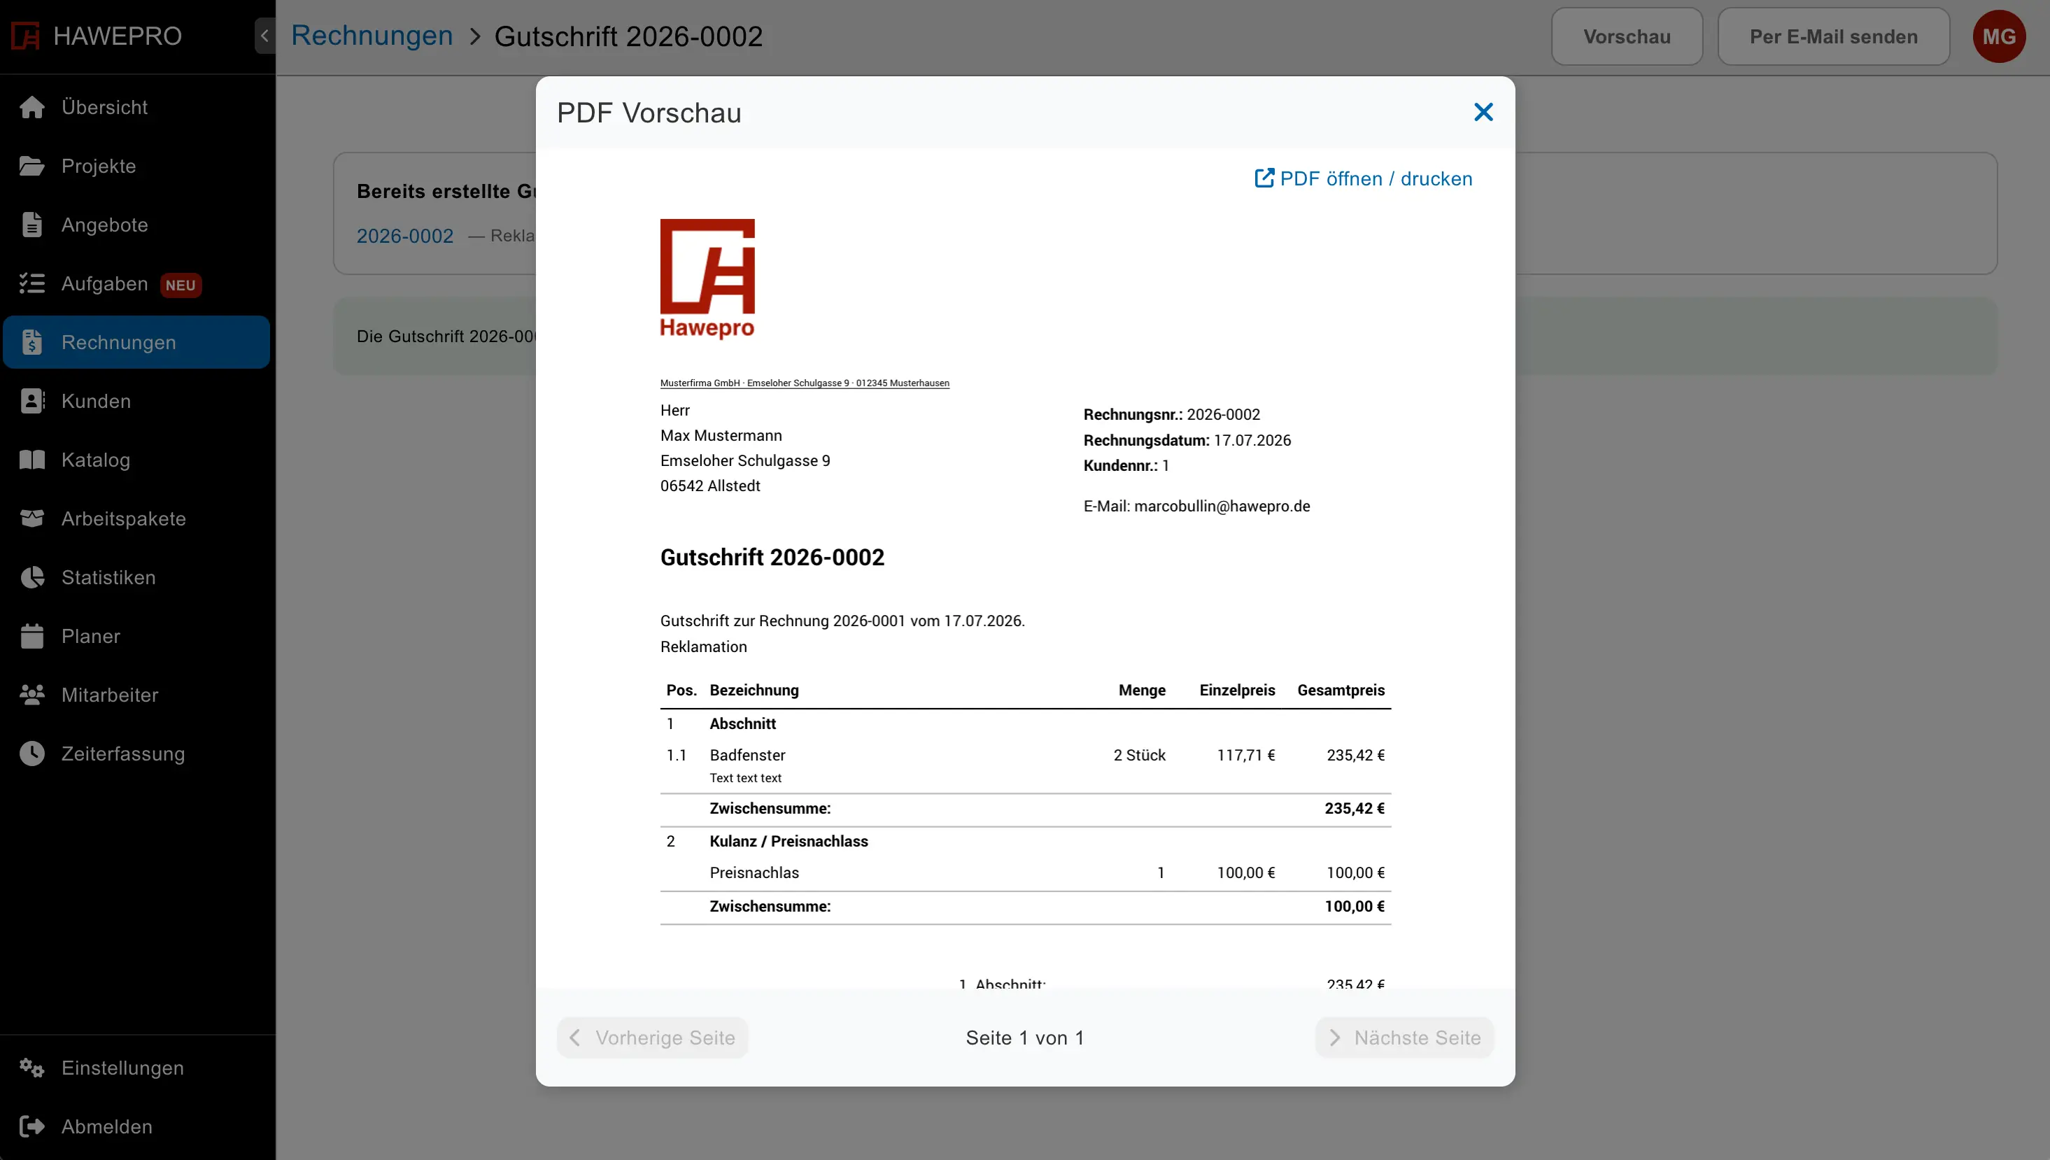Open the Übersicht menu item
Screen dimensions: 2050x1160
[137, 107]
